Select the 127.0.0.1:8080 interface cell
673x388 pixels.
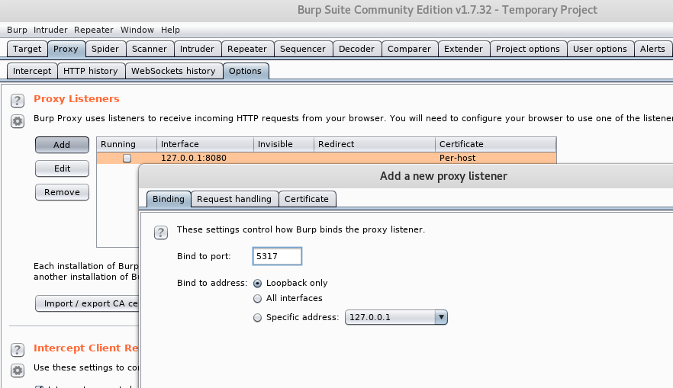tap(205, 159)
